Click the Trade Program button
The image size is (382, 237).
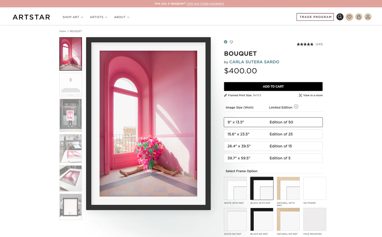pos(315,17)
